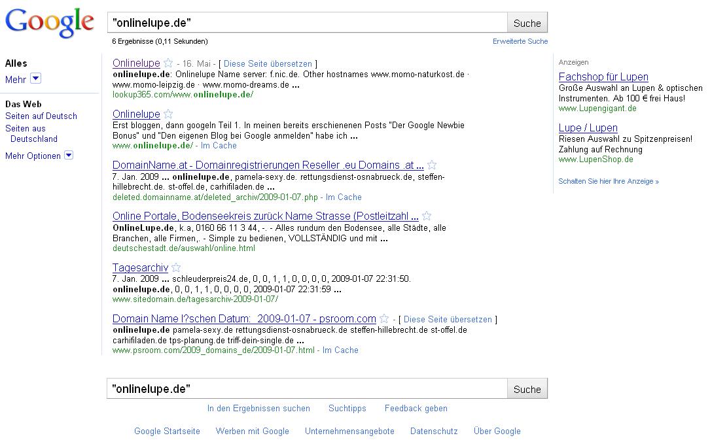Open Über Google link
Viewport: 710px width, 440px height.
click(x=497, y=432)
